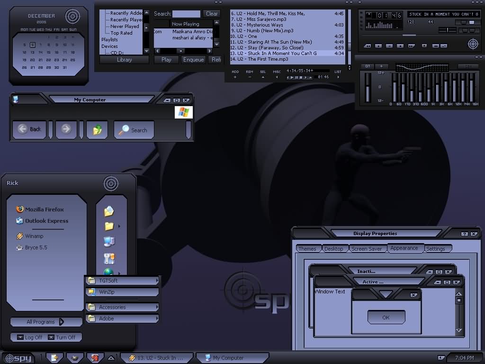485x364 pixels.
Task: Click Winamp volume slider
Action: pyautogui.click(x=448, y=30)
